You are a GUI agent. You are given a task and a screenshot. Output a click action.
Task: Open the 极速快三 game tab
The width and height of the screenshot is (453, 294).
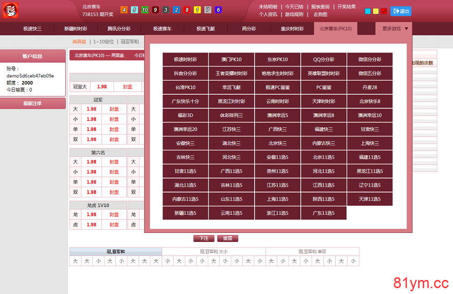[x=33, y=29]
